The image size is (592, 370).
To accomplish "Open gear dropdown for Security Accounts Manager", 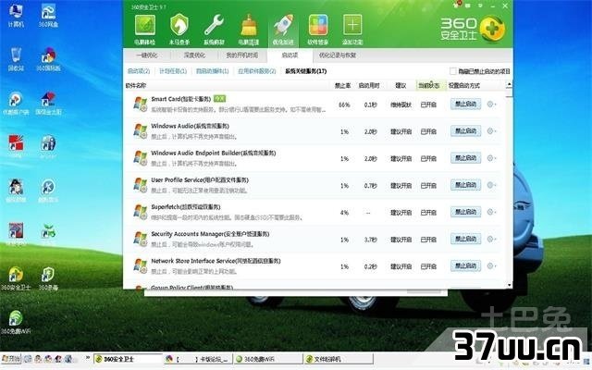I will pos(491,239).
